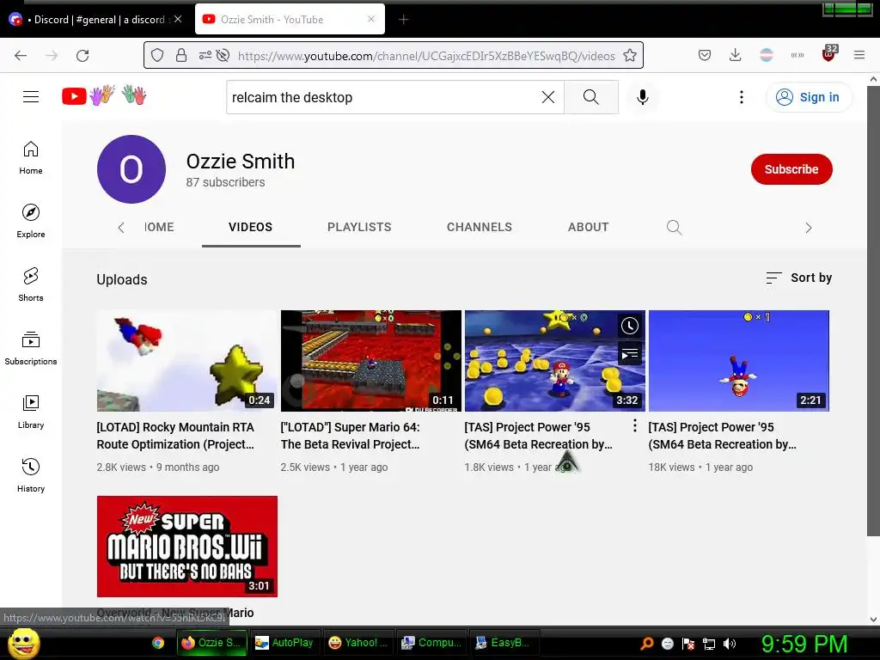Go to Home in the sidebar
Viewport: 880px width, 660px height.
[31, 158]
